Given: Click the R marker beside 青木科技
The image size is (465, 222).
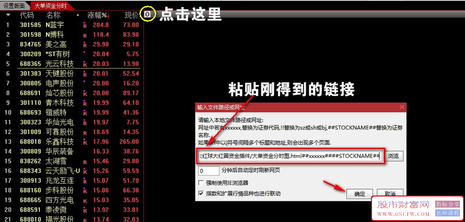Looking at the screenshot, I should coord(85,103).
